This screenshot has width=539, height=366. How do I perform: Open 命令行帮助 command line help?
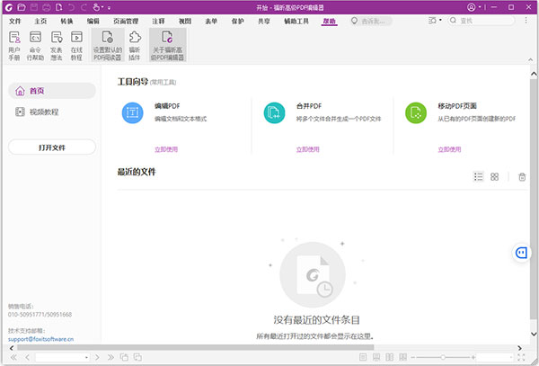pos(35,45)
